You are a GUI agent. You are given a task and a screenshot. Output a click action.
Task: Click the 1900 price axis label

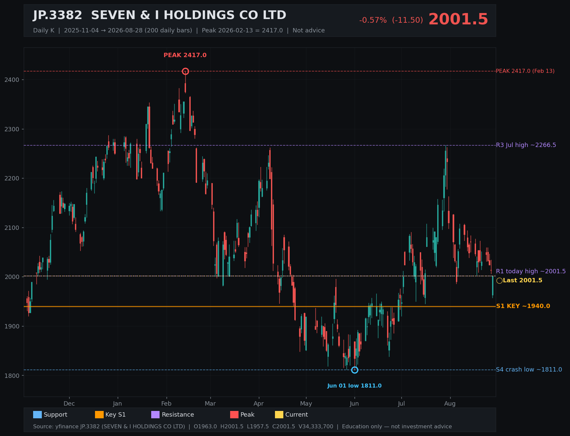(x=12, y=326)
